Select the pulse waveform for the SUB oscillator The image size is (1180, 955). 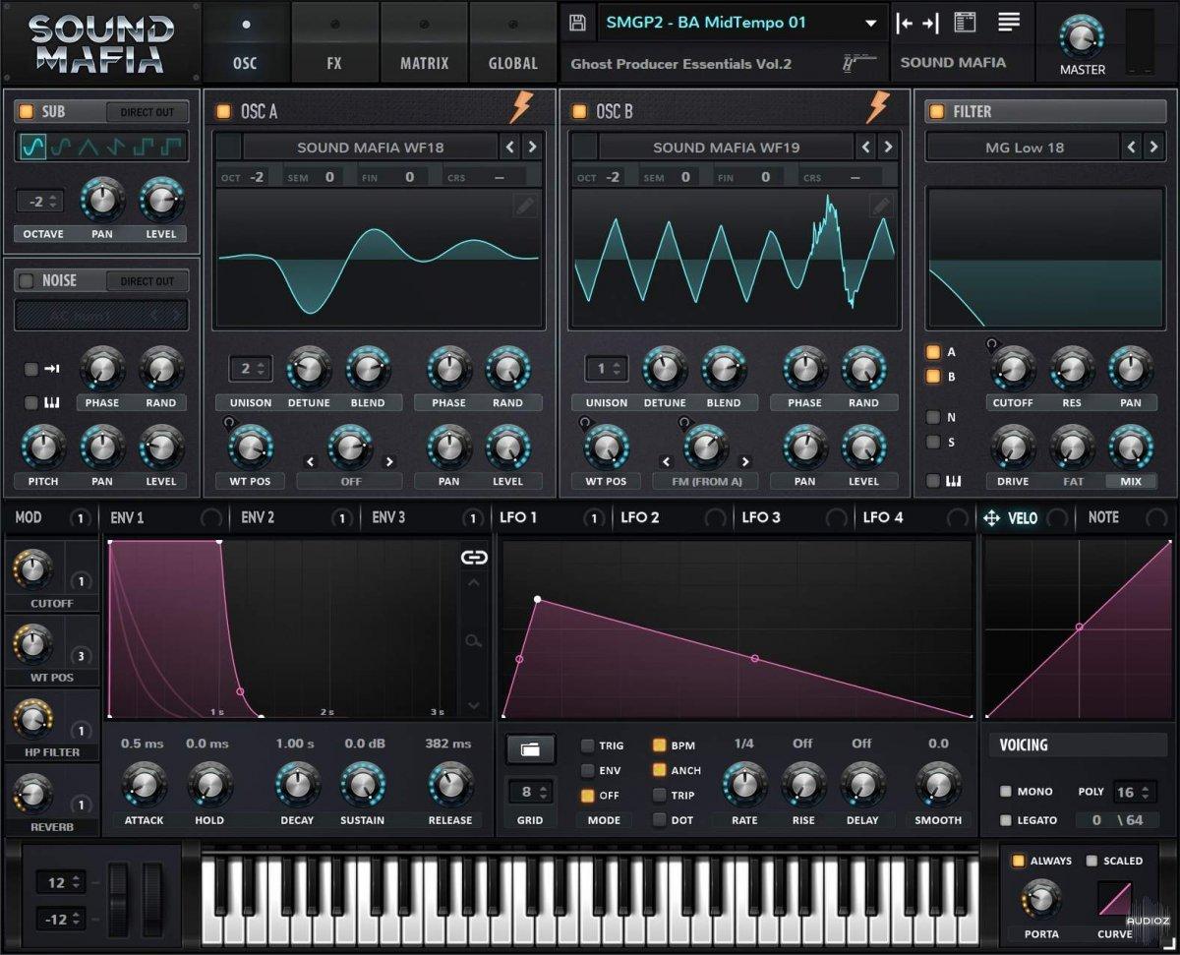click(x=171, y=148)
